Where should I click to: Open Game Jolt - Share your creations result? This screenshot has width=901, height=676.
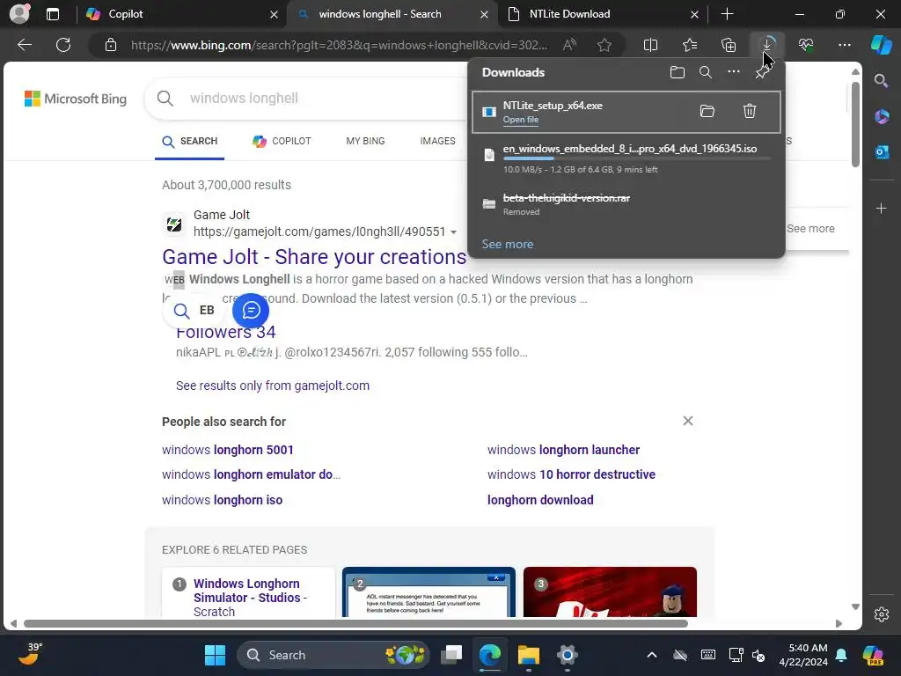314,257
